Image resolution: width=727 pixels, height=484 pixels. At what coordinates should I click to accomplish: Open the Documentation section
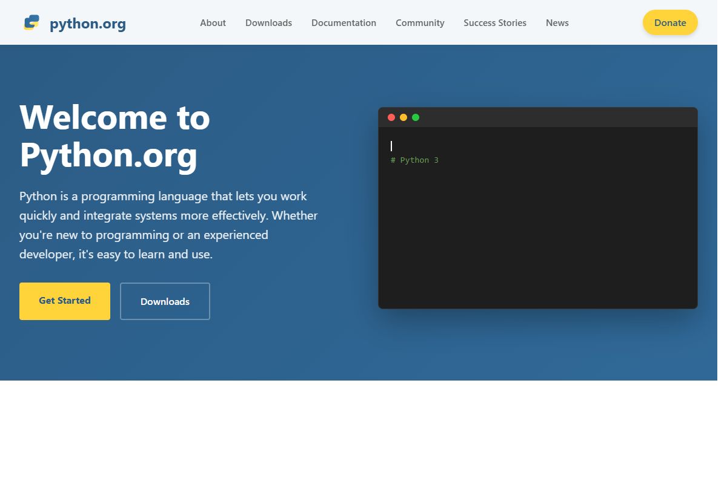[344, 22]
